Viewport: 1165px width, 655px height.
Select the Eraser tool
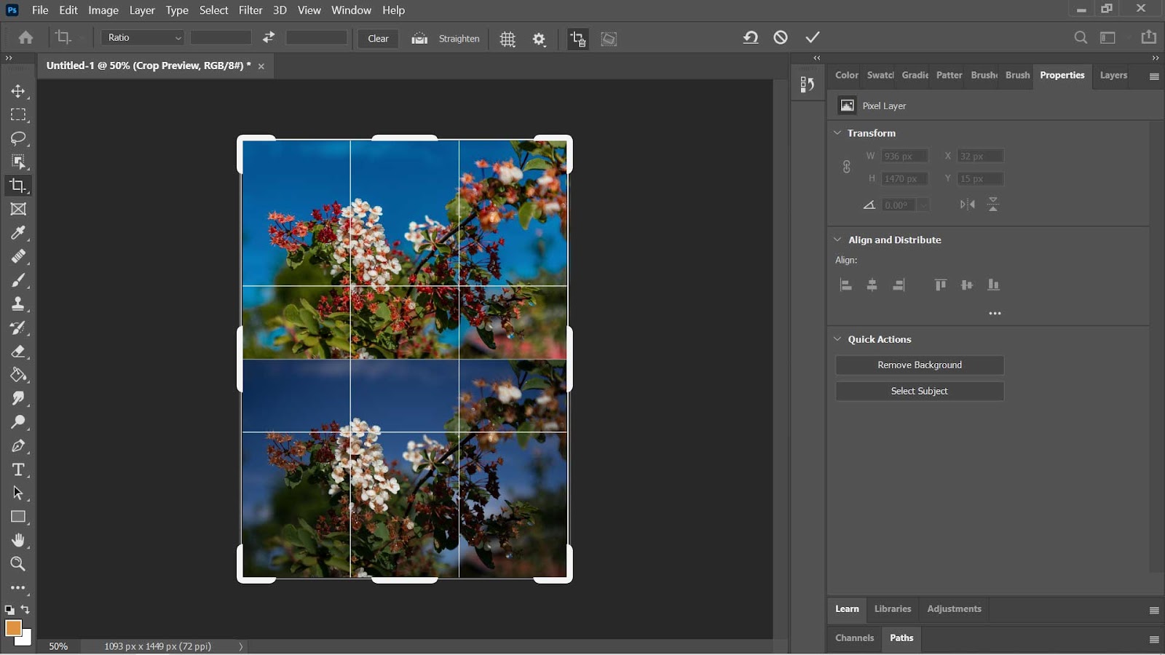[18, 352]
